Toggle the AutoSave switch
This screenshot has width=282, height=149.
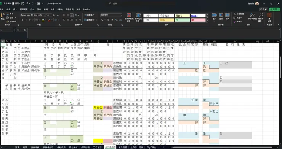pos(16,3)
